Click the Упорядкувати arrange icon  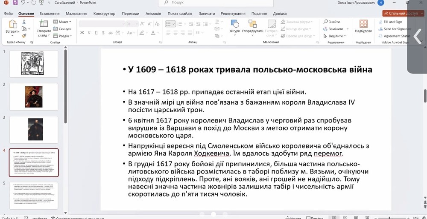[x=252, y=26]
